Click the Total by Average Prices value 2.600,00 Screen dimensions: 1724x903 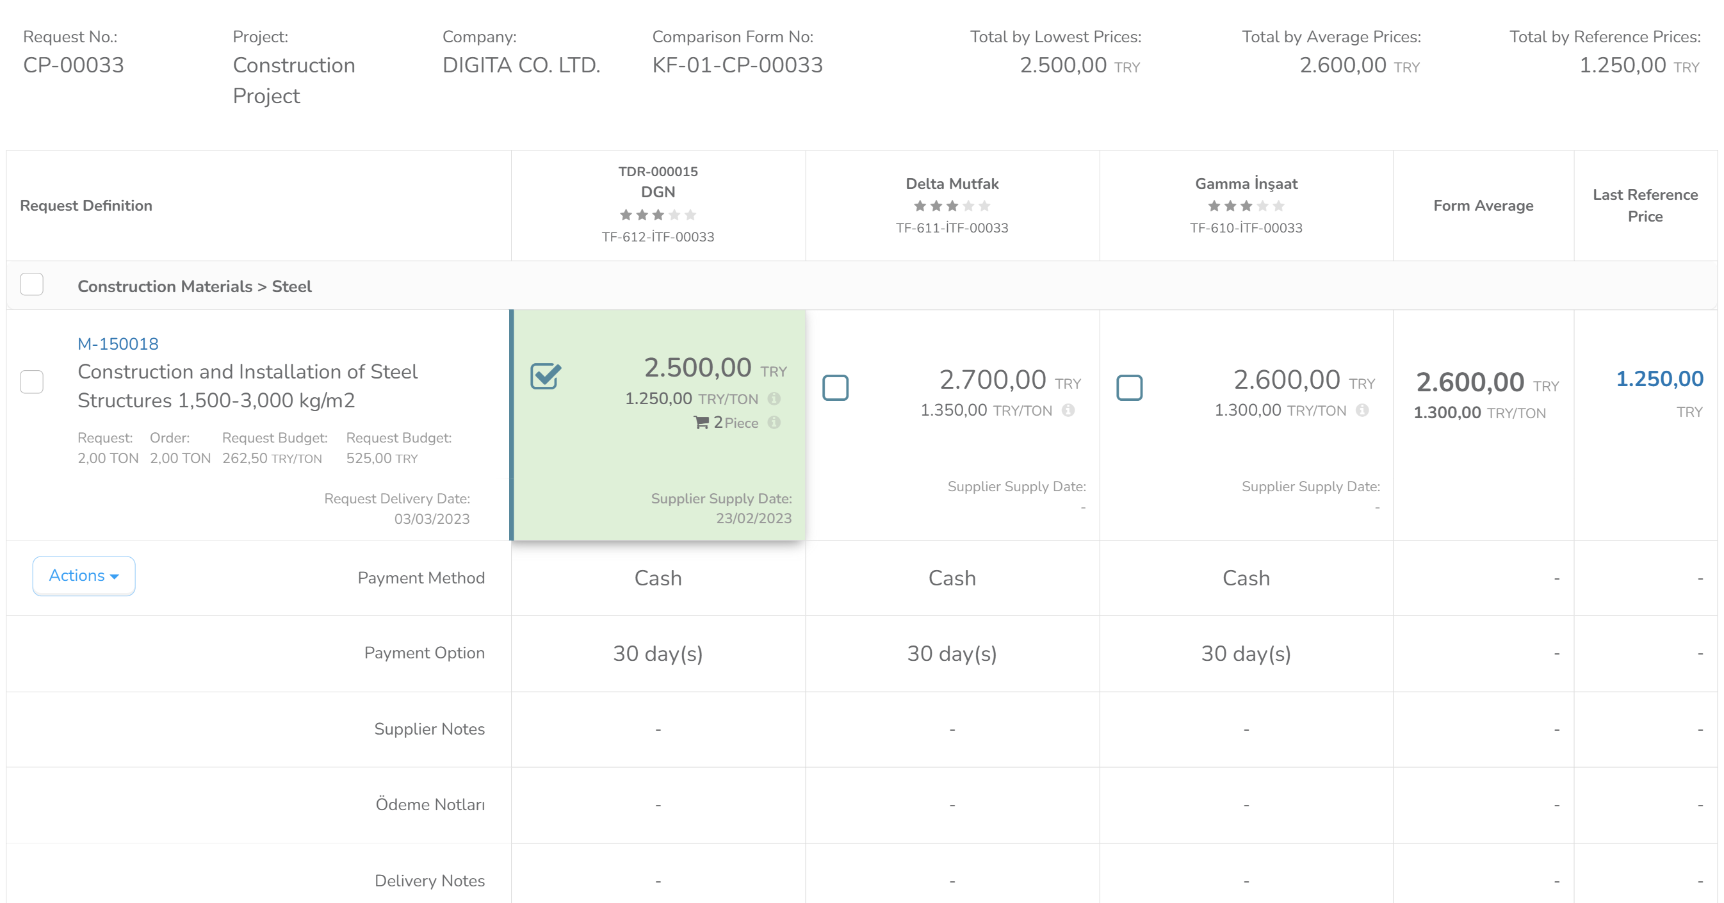click(x=1342, y=65)
